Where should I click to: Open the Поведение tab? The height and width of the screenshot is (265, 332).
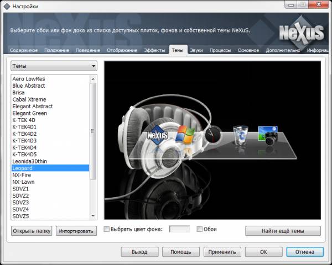tap(88, 50)
